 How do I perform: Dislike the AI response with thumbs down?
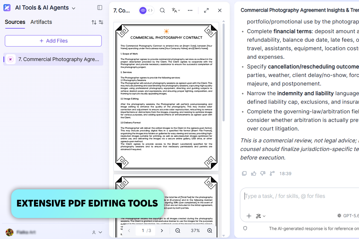(263, 174)
